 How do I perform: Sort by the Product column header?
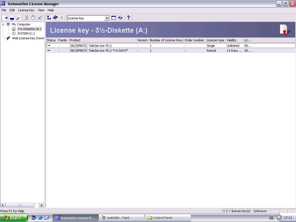click(103, 40)
